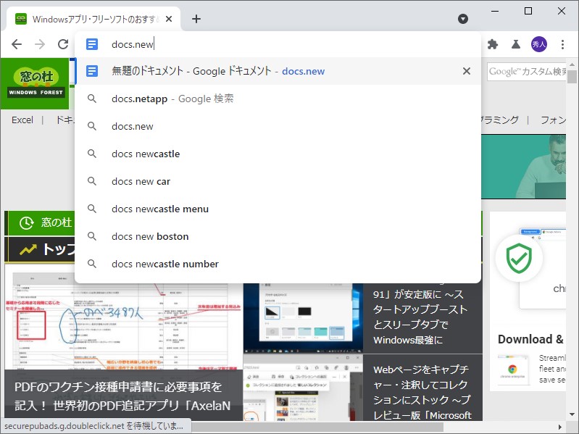This screenshot has height=434, width=579.
Task: Click the forward navigation arrow
Action: coord(40,44)
